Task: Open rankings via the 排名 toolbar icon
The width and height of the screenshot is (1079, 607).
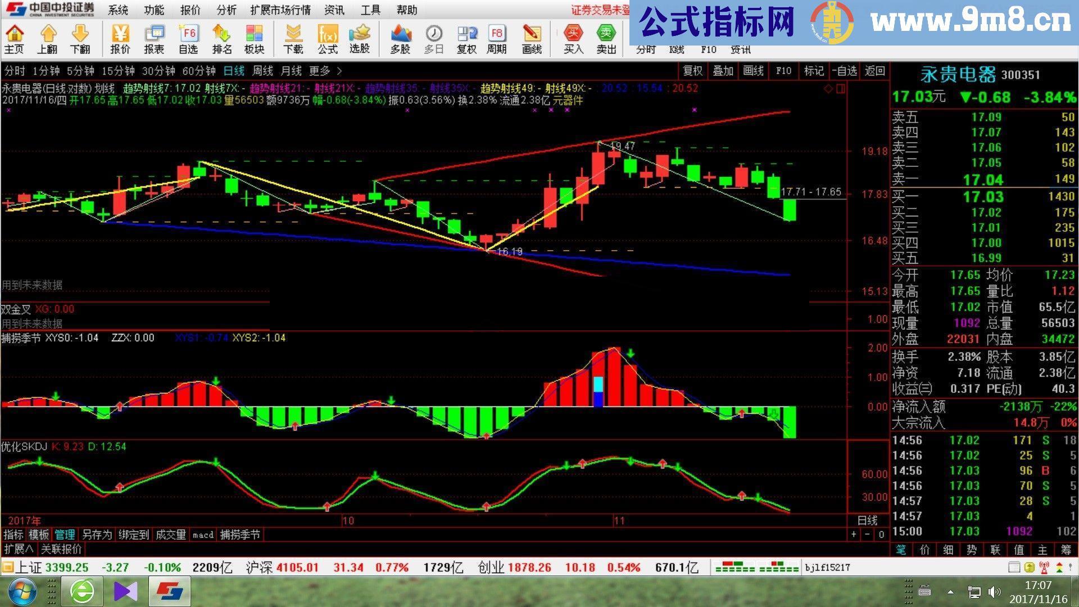Action: (x=223, y=39)
